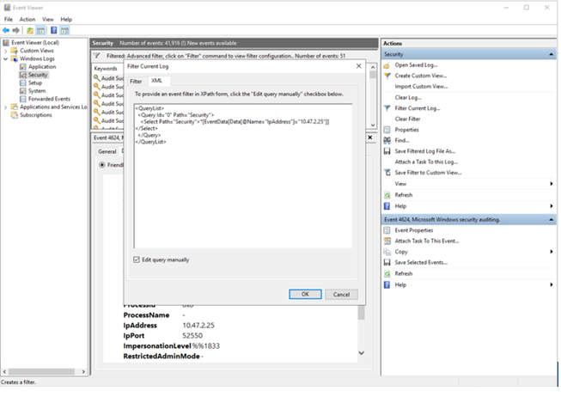
Task: Click Save Filtered Log File disk icon
Action: (387, 151)
